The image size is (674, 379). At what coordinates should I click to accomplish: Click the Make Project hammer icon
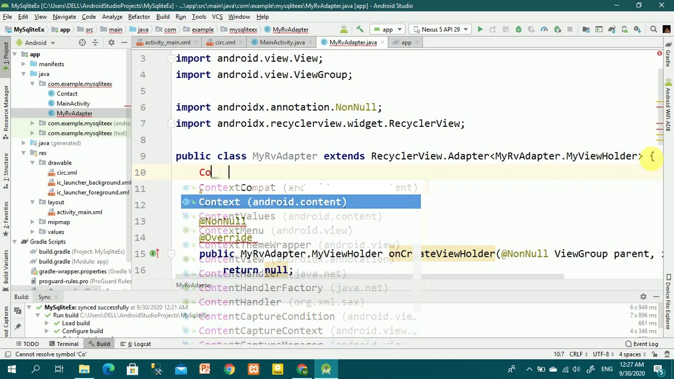(360, 29)
